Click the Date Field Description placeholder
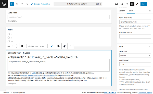153x94 pixels. (x=12, y=21)
